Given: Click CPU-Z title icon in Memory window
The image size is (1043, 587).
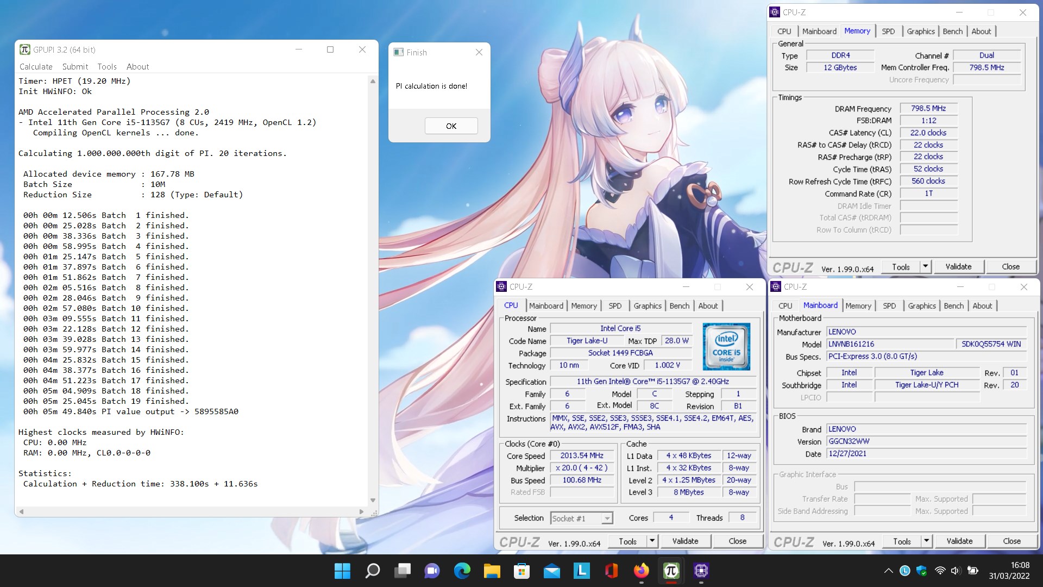Looking at the screenshot, I should coord(775,12).
